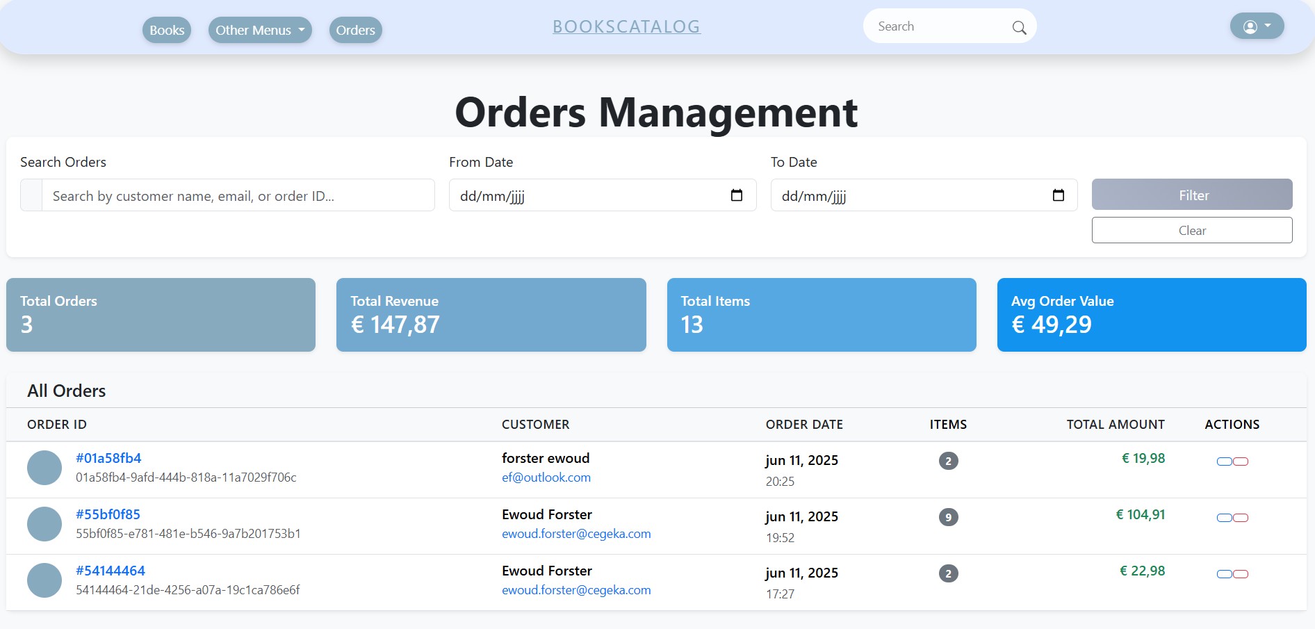Click the items badge for order #01a58fb4
This screenshot has height=629, width=1315.
[949, 461]
